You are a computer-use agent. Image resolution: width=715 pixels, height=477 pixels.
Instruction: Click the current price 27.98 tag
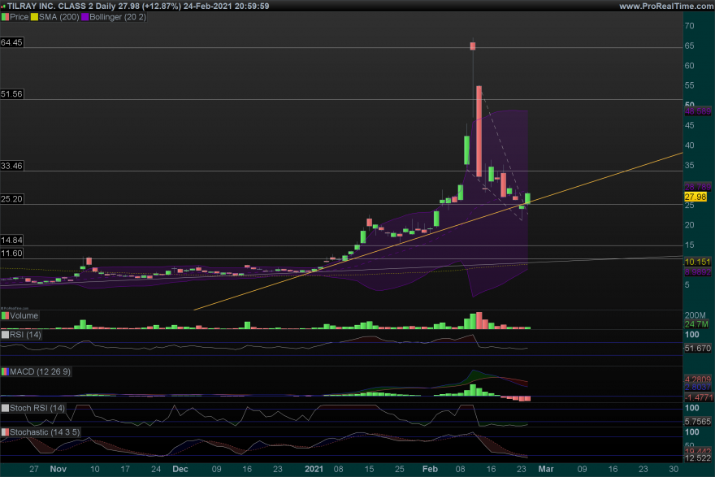pos(695,197)
